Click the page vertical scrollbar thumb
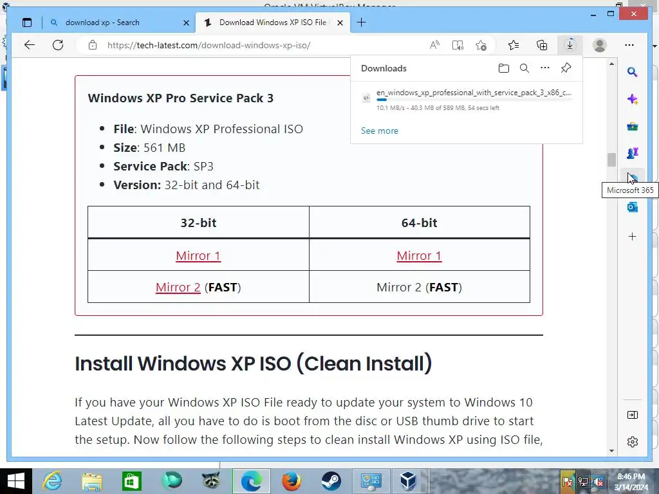Viewport: 659px width, 494px height. coord(611,160)
